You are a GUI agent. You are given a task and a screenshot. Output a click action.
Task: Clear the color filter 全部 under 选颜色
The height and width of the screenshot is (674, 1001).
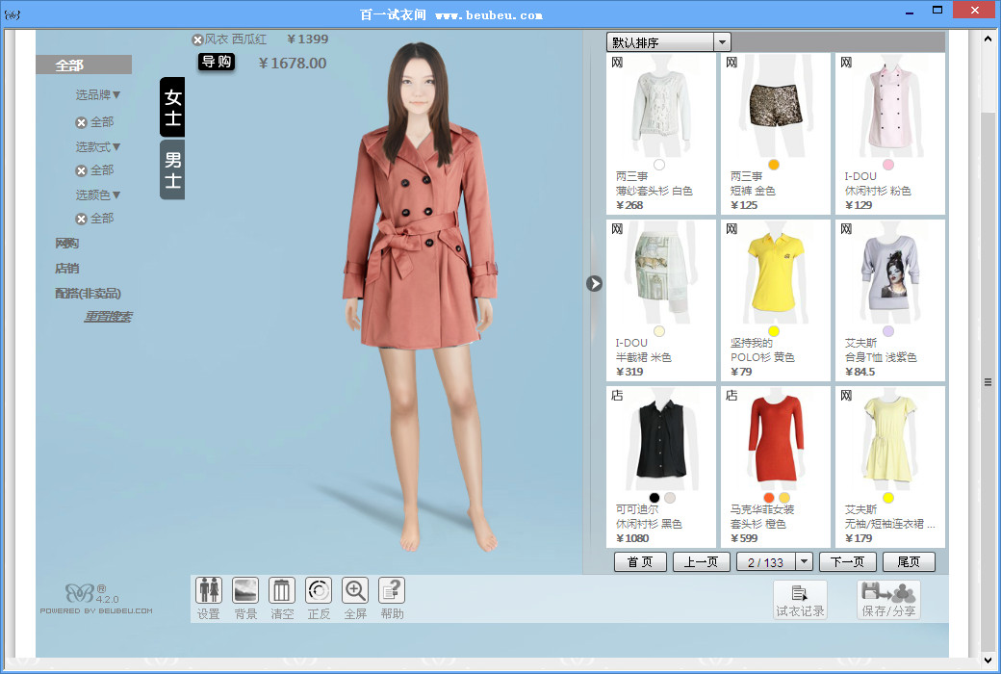tap(82, 219)
